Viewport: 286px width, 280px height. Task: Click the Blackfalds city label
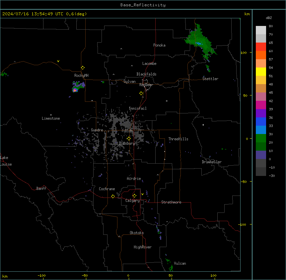click(x=146, y=74)
